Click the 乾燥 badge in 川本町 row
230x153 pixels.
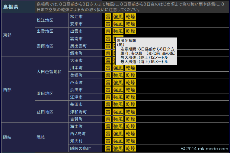130,68
